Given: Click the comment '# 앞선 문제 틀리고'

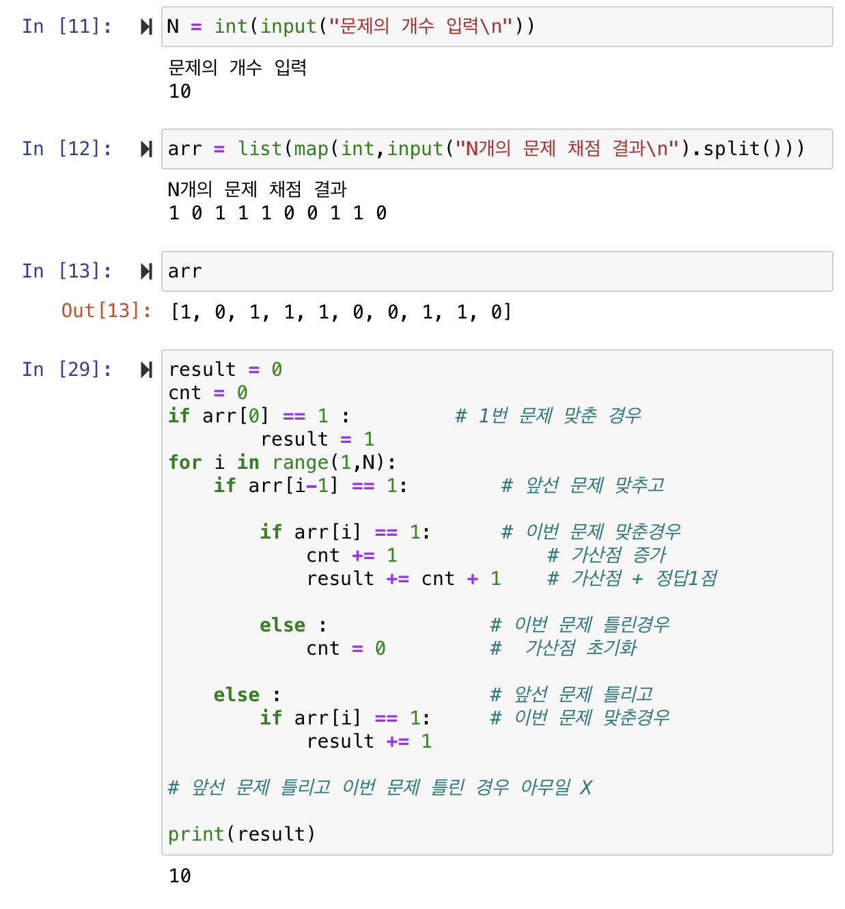Looking at the screenshot, I should click(x=572, y=694).
